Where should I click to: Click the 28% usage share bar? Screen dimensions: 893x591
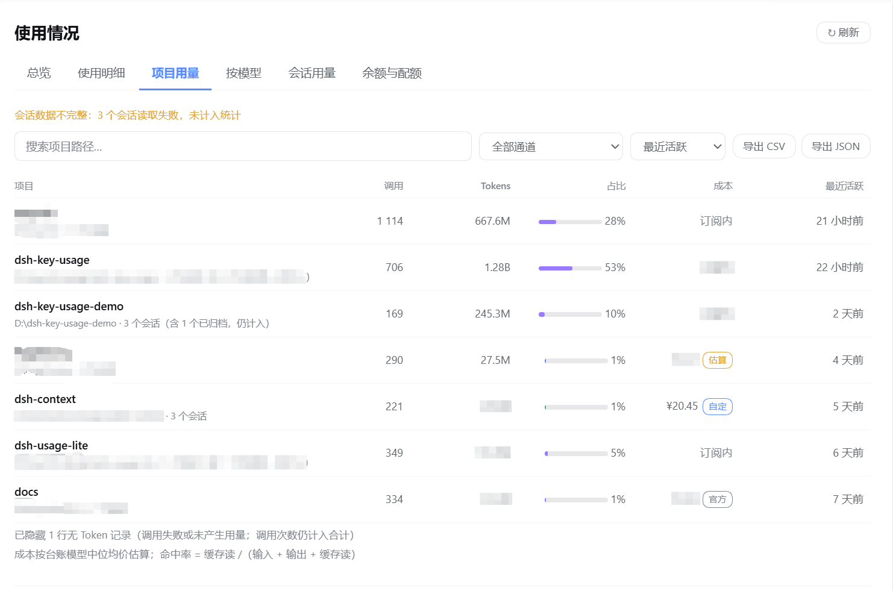570,222
